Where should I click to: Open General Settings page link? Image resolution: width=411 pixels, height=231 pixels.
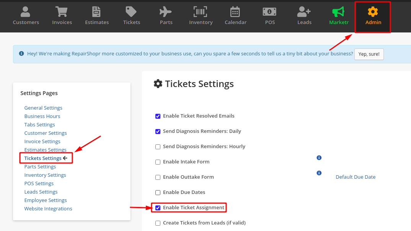(43, 108)
